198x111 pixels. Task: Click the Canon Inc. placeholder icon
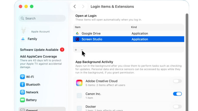79,96
